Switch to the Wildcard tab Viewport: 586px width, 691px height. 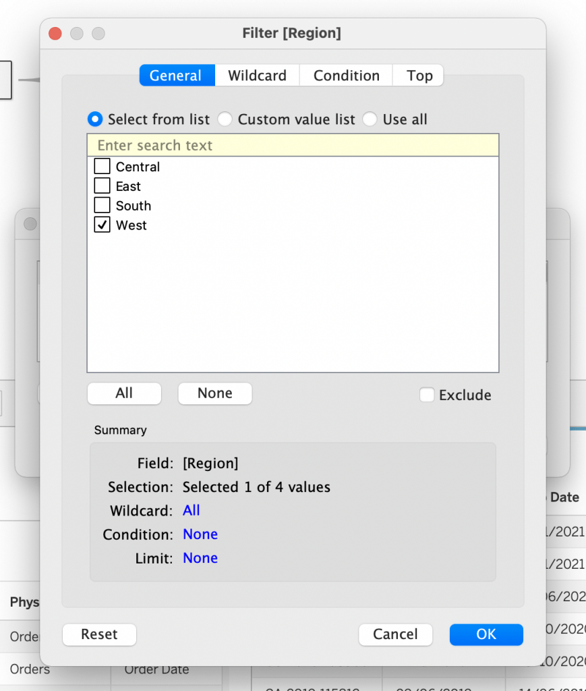257,76
